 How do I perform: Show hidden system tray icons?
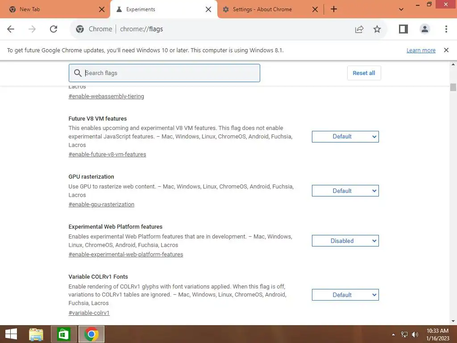(x=393, y=335)
